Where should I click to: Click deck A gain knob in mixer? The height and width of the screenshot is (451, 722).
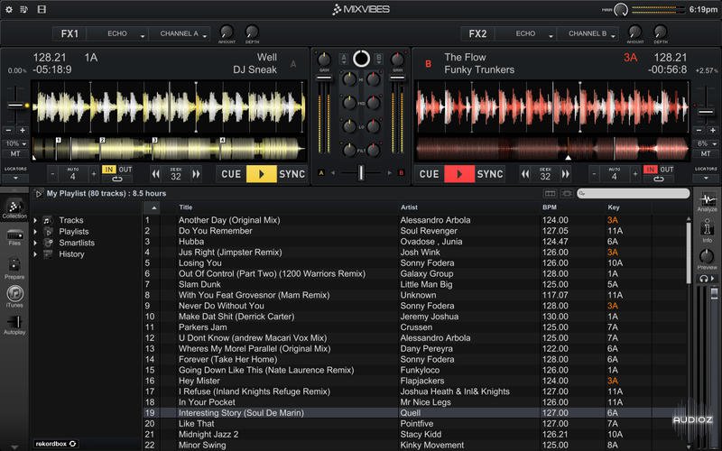pyautogui.click(x=324, y=60)
